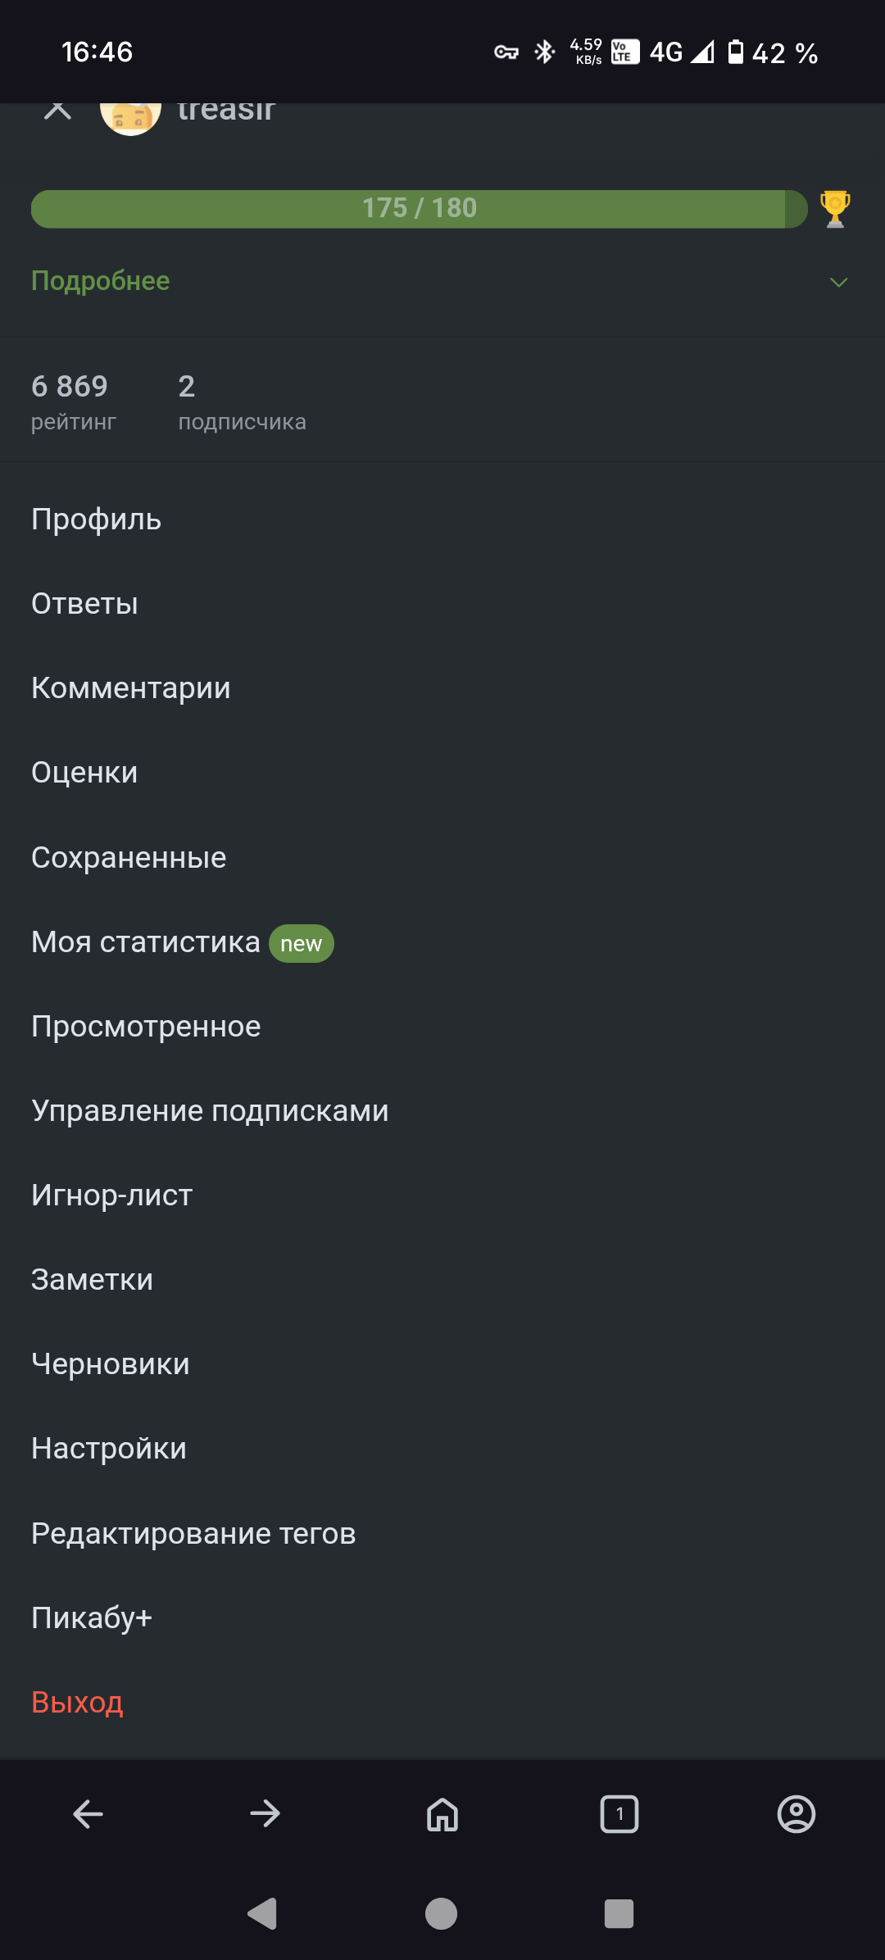This screenshot has width=885, height=1960.
Task: Open Моя статистика menu entry
Action: click(146, 942)
